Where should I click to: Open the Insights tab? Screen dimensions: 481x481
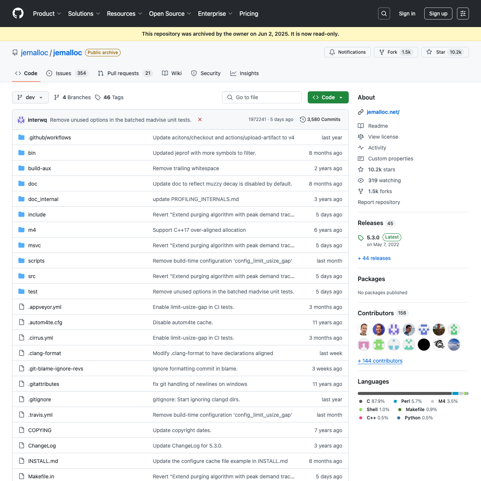[x=245, y=73]
